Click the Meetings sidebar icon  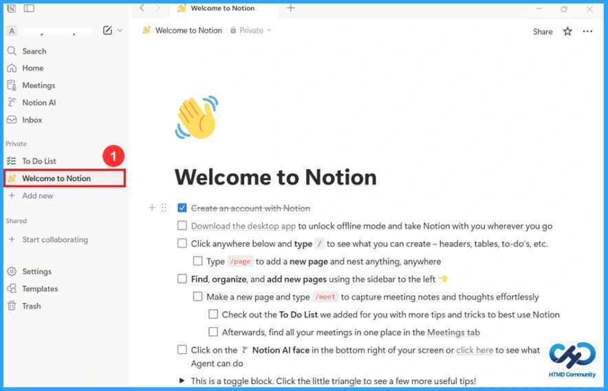click(x=12, y=85)
